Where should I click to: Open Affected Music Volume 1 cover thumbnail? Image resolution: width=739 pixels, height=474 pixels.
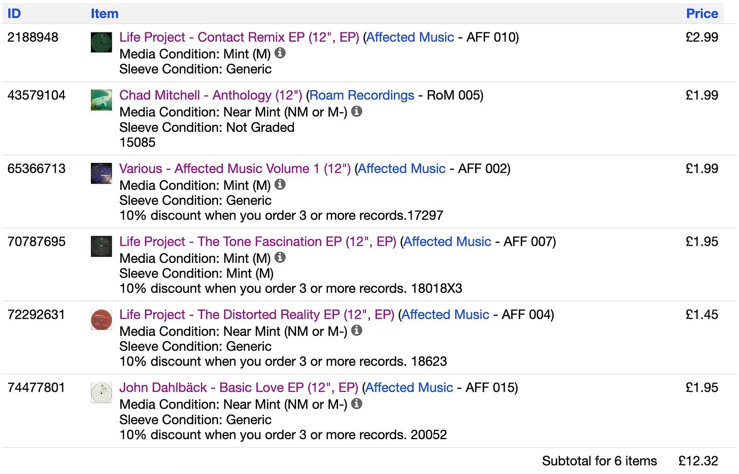[x=101, y=174]
